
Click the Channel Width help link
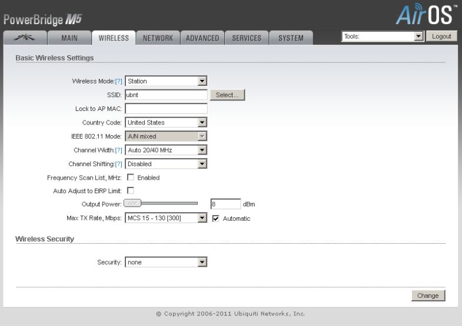[118, 150]
